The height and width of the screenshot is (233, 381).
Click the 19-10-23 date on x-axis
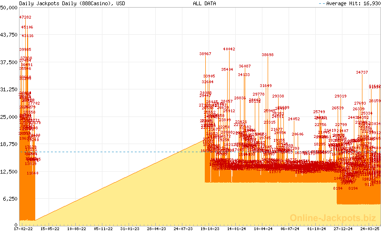tap(210, 228)
